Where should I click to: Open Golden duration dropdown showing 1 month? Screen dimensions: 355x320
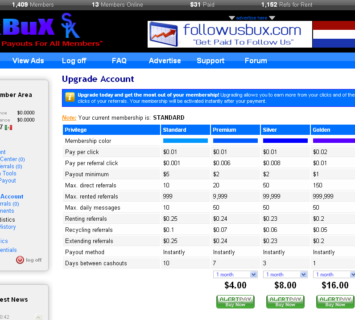click(x=334, y=274)
